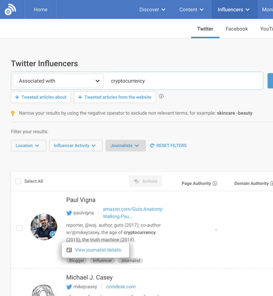Switch to the Facebook tab
This screenshot has width=273, height=296.
click(236, 29)
